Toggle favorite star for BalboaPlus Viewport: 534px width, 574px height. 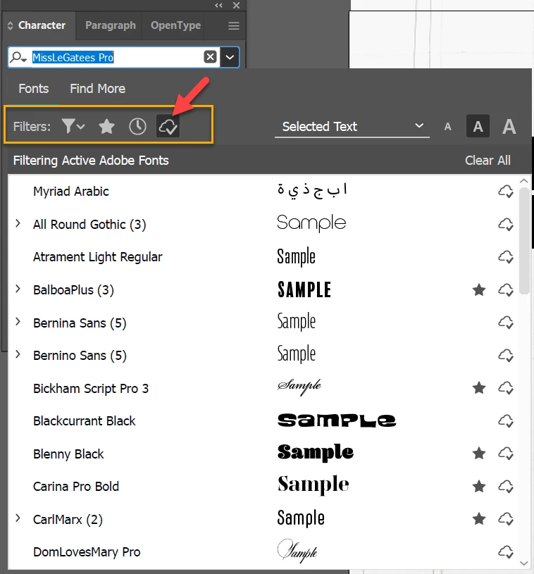click(479, 290)
